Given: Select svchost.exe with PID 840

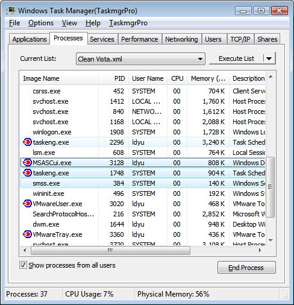Looking at the screenshot, I should 143,112.
